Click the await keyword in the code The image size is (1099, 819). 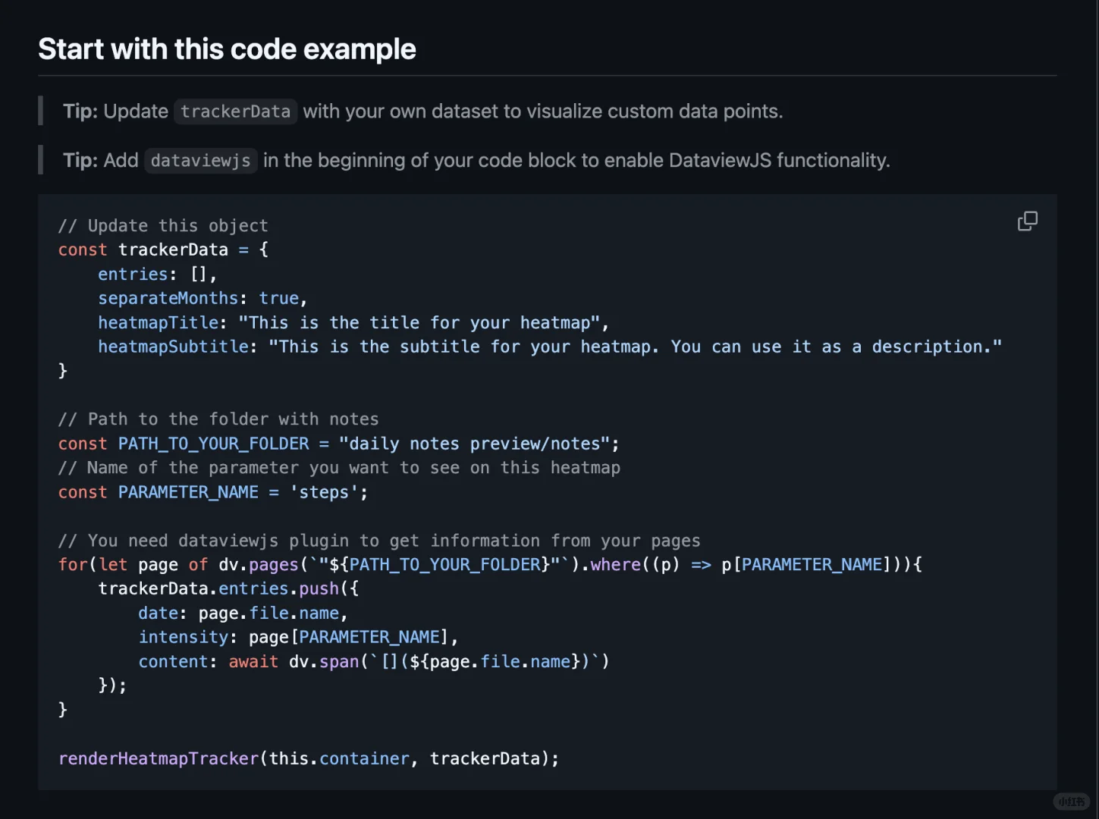(253, 662)
